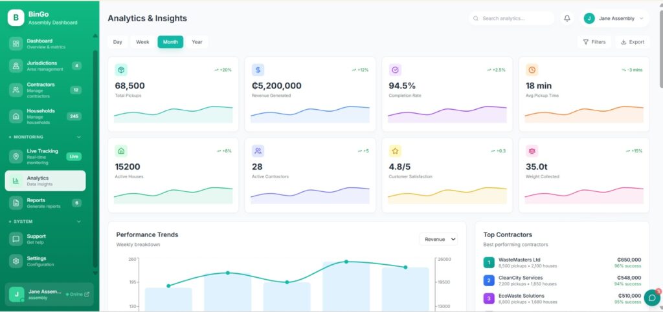Screen dimensions: 663x312
Task: Click the Filters button
Action: click(x=594, y=42)
